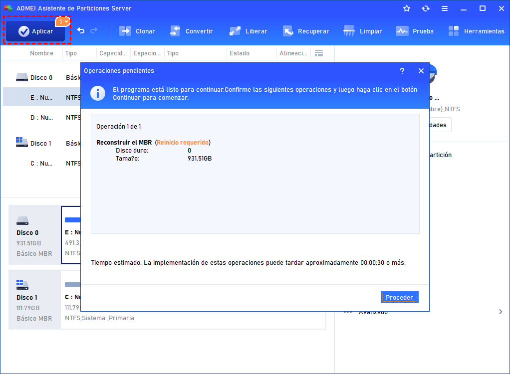The height and width of the screenshot is (374, 510).
Task: Click the help question mark in dialog
Action: point(402,71)
